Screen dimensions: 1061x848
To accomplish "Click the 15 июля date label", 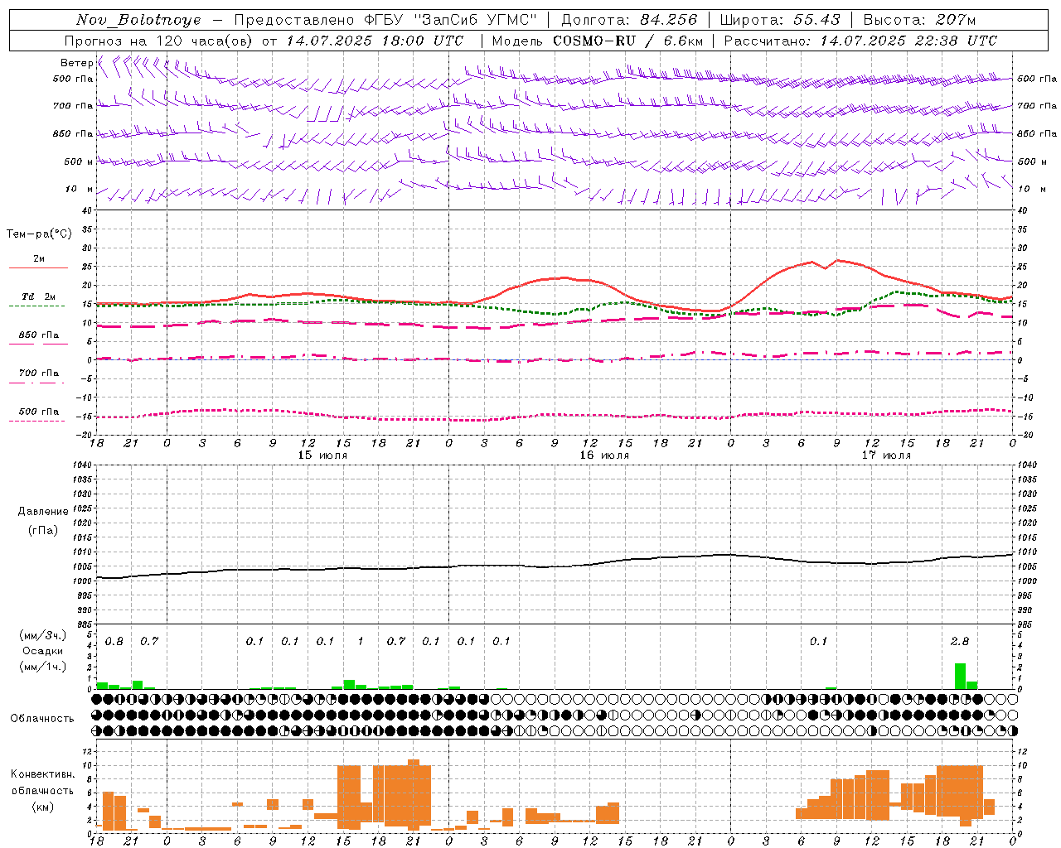I will (x=322, y=455).
